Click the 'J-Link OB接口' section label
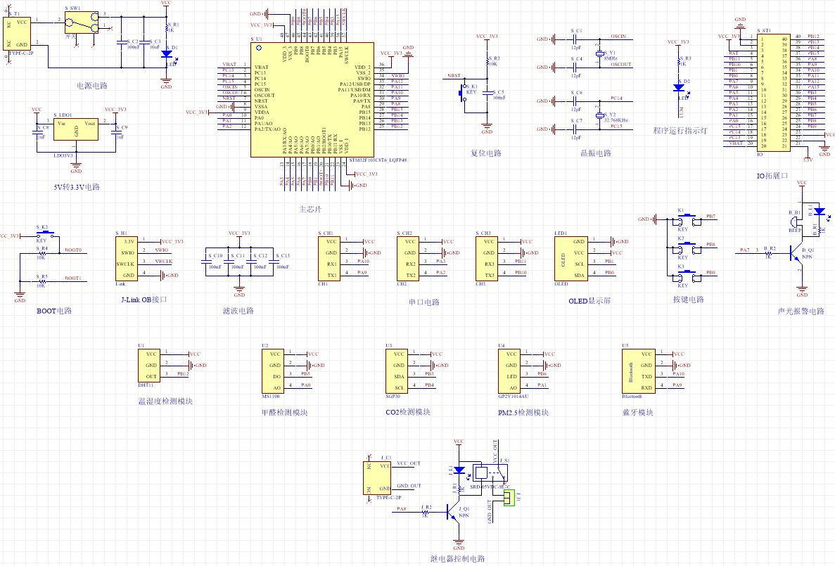 (144, 300)
